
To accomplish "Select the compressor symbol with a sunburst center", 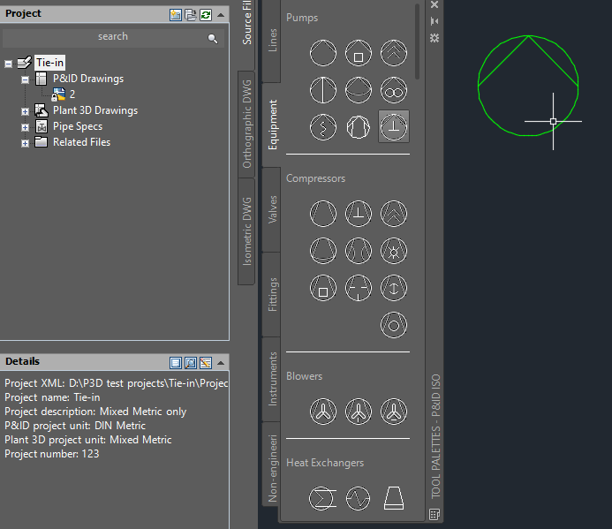I will 394,251.
